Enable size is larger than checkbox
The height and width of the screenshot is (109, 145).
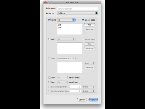click(x=49, y=87)
